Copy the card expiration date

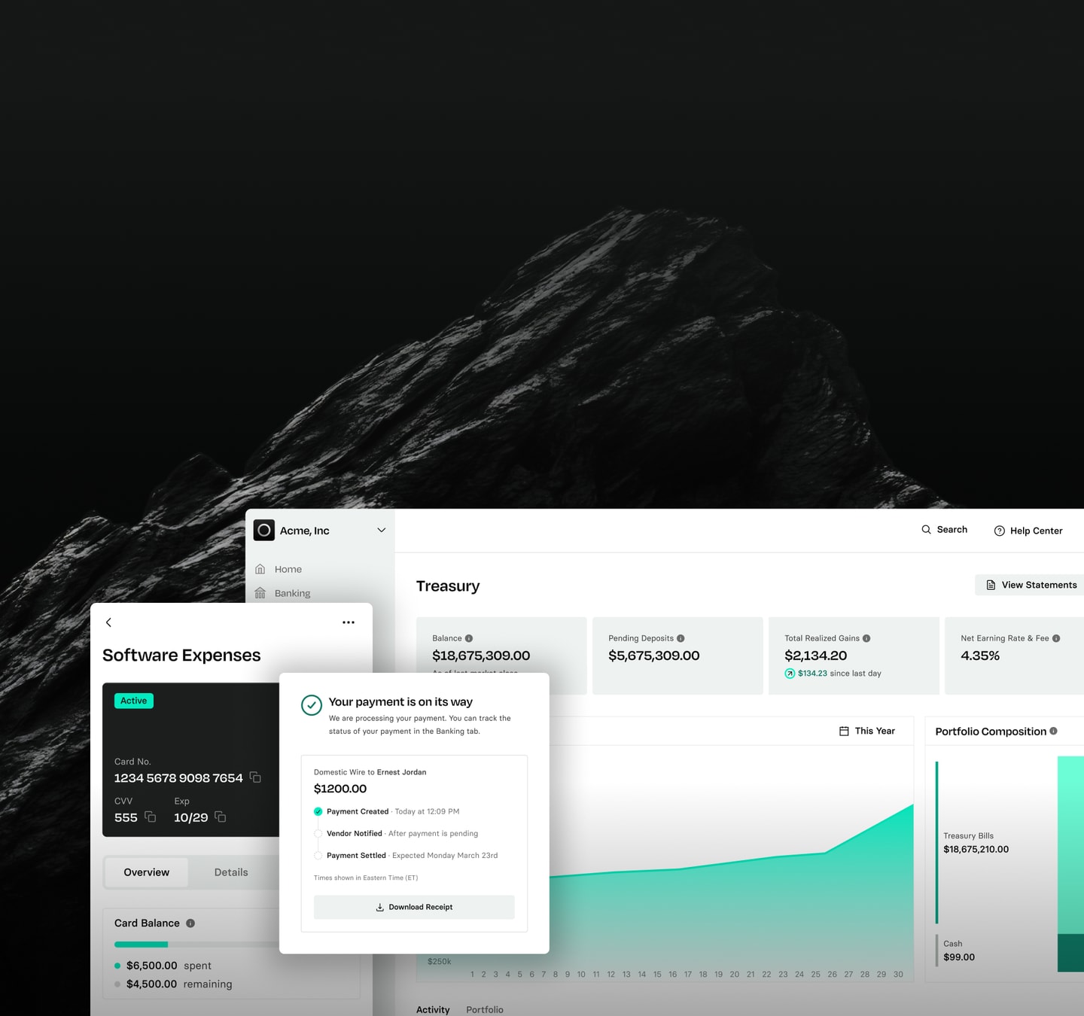tap(221, 817)
